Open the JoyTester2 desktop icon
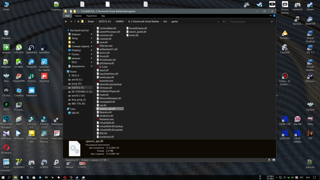This screenshot has width=320, height=180. pos(19,163)
